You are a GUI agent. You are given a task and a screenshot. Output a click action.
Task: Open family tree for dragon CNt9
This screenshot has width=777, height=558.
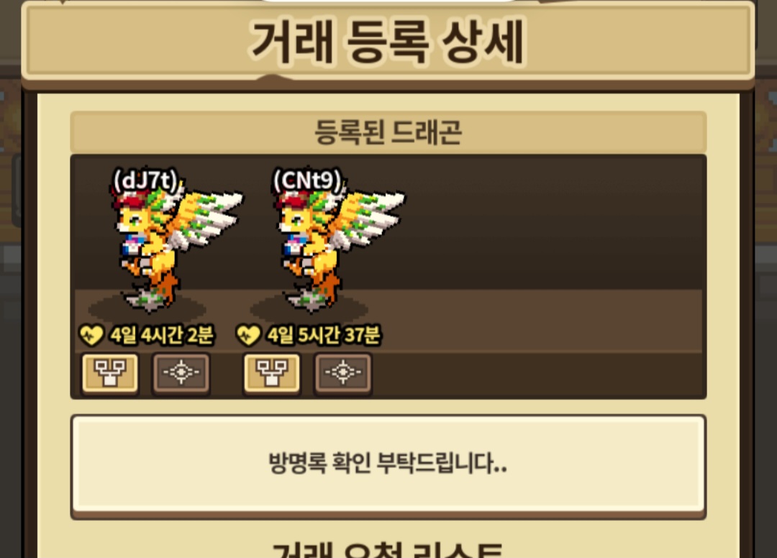tap(271, 374)
